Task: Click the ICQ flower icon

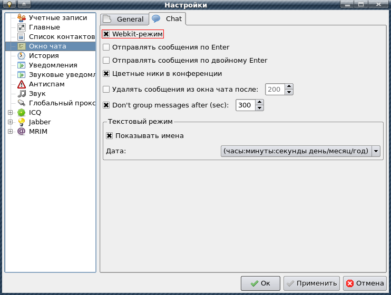Action: point(22,112)
